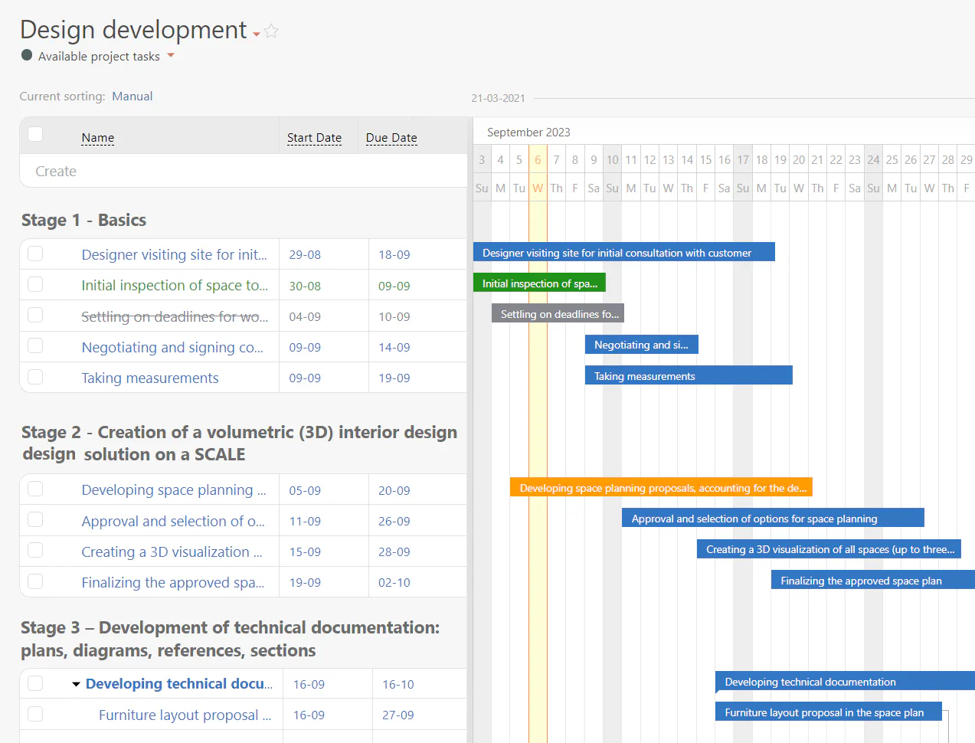The width and height of the screenshot is (975, 743).
Task: Click day 15 in the timeline header
Action: pyautogui.click(x=705, y=160)
